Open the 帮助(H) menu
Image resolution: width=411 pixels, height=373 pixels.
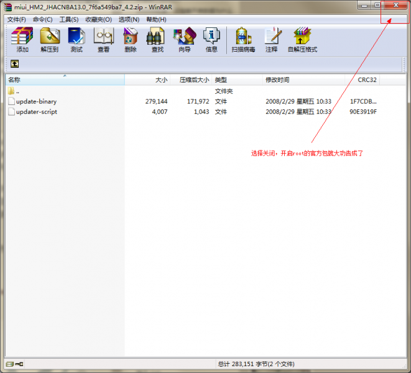(x=156, y=20)
